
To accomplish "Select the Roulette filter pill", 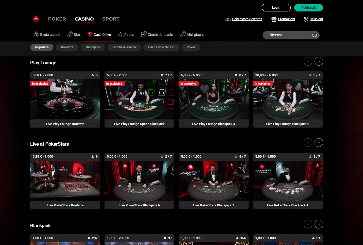I will 67,47.
